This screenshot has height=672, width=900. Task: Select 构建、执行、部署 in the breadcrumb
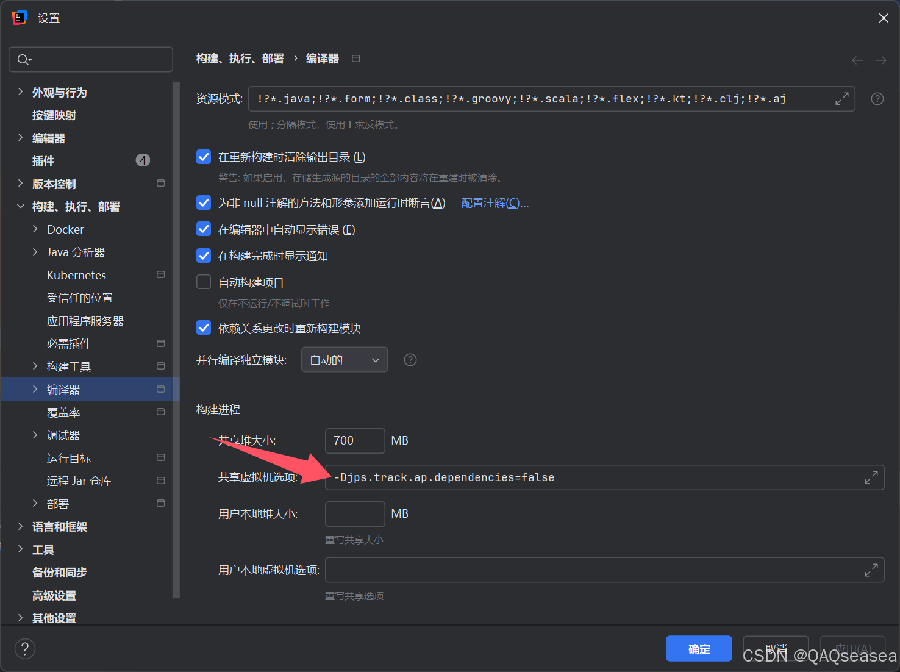pyautogui.click(x=240, y=58)
